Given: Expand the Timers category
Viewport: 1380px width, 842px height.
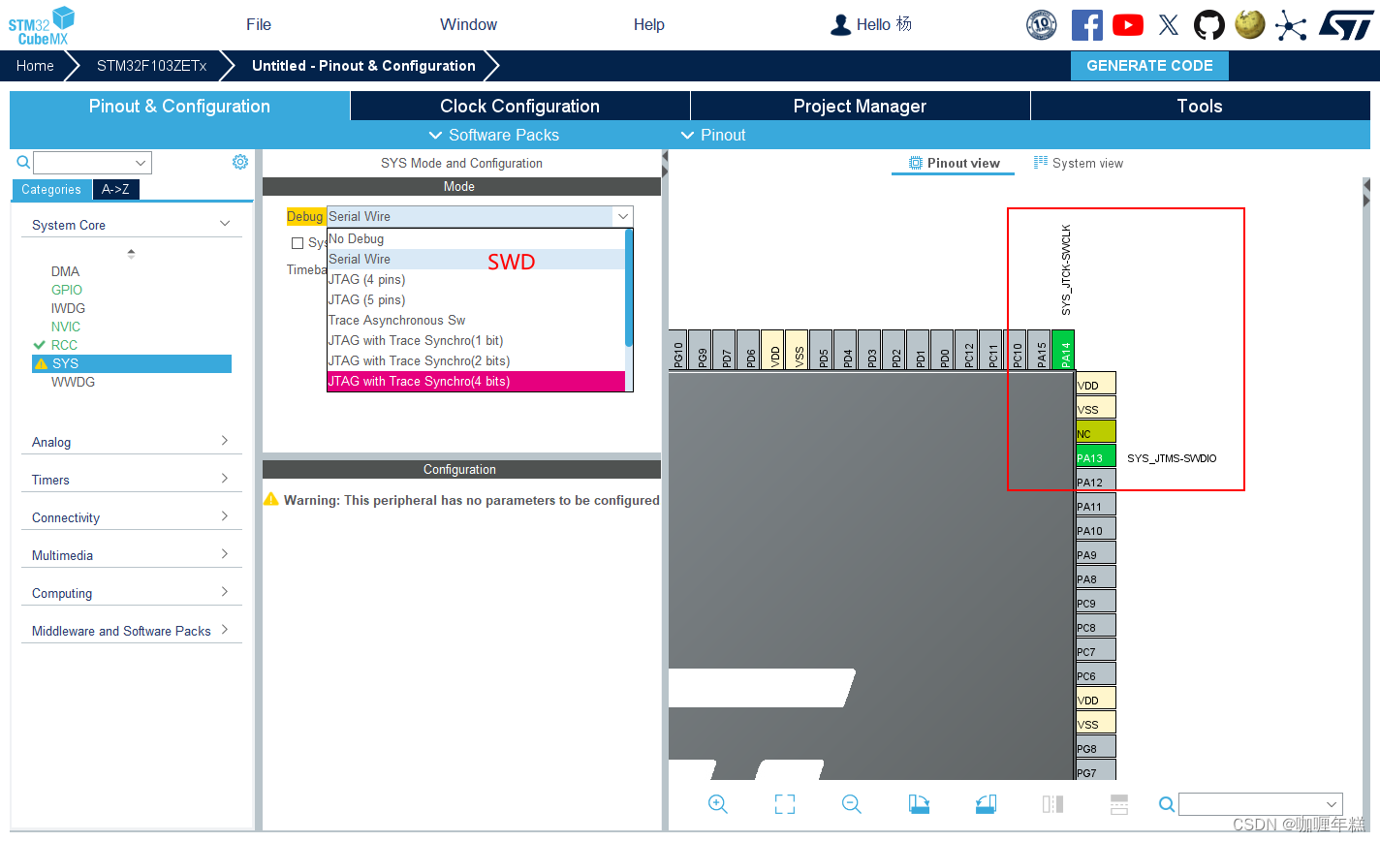Looking at the screenshot, I should tap(225, 479).
